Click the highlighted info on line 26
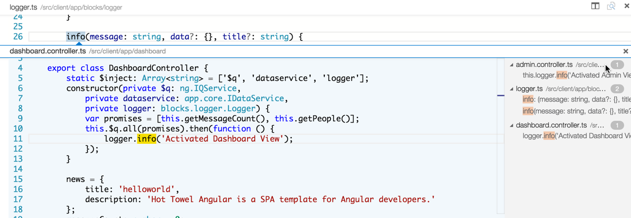 [76, 37]
